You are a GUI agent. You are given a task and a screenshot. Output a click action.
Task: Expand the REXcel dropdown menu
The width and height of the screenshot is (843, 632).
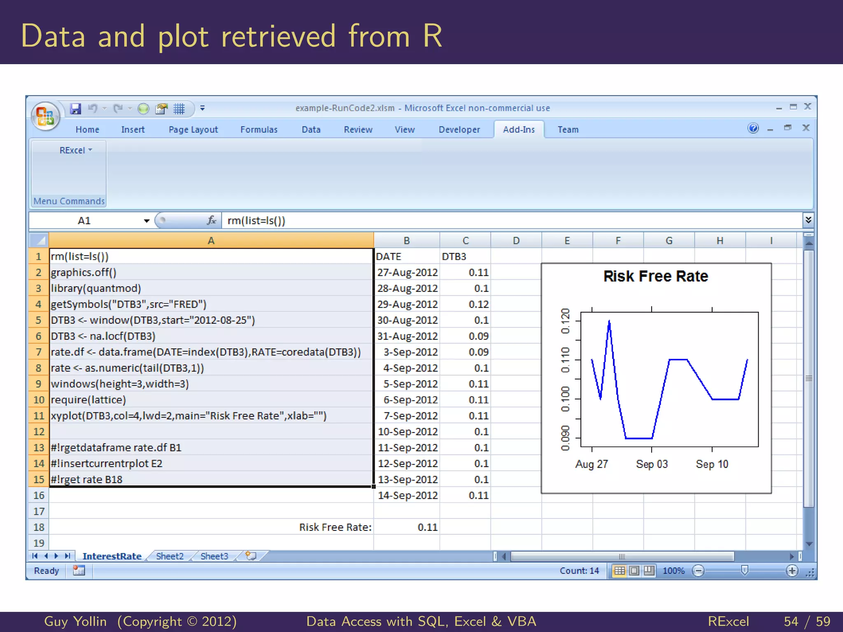pyautogui.click(x=76, y=150)
